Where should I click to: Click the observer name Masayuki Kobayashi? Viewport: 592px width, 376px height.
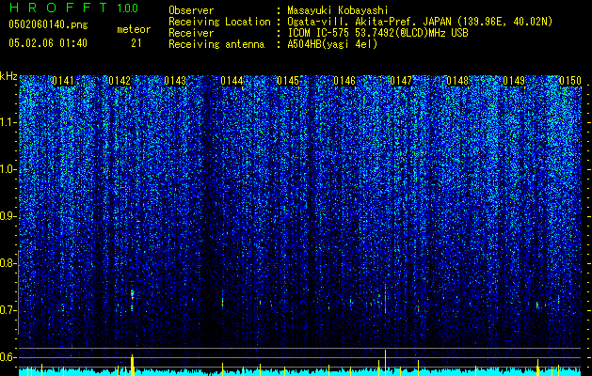coord(338,10)
